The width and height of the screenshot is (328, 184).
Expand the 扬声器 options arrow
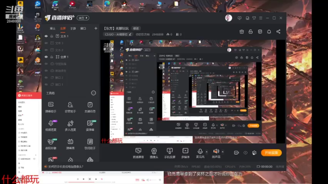tap(223, 151)
